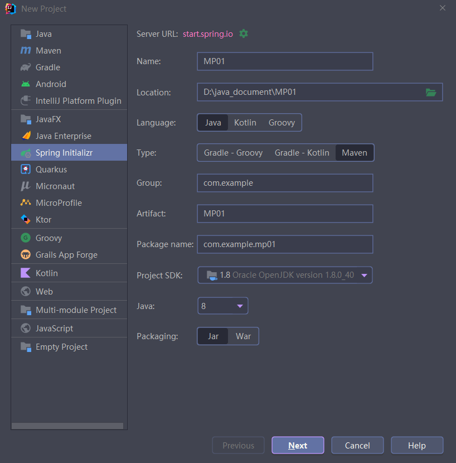Select Java Enterprise in the project list
The height and width of the screenshot is (463, 456).
(x=63, y=136)
